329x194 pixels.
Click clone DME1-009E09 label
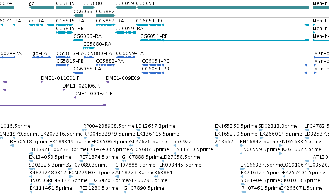click(123, 78)
